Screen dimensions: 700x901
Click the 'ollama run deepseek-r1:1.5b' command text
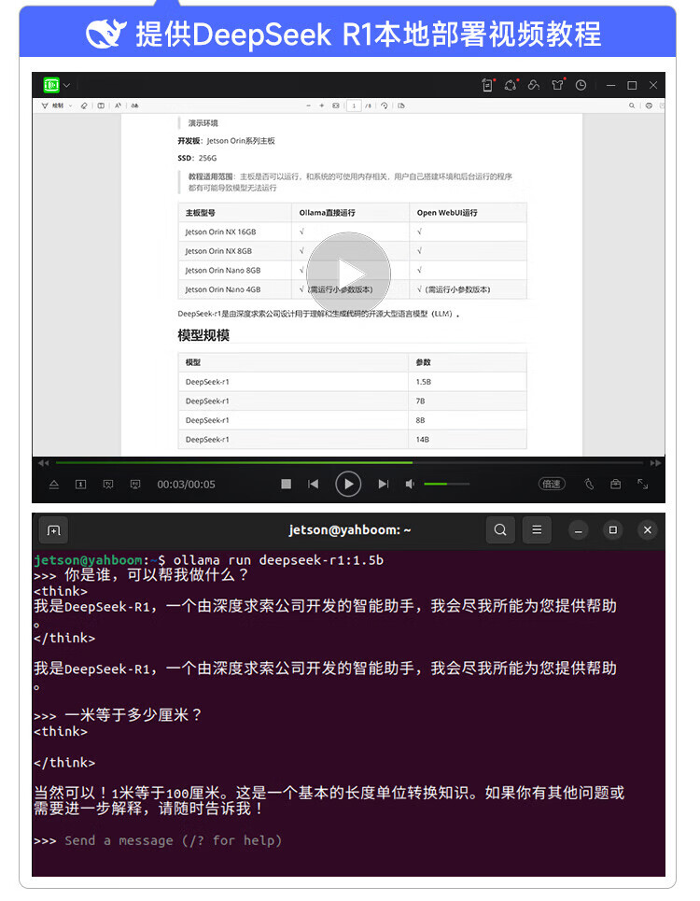coord(278,560)
